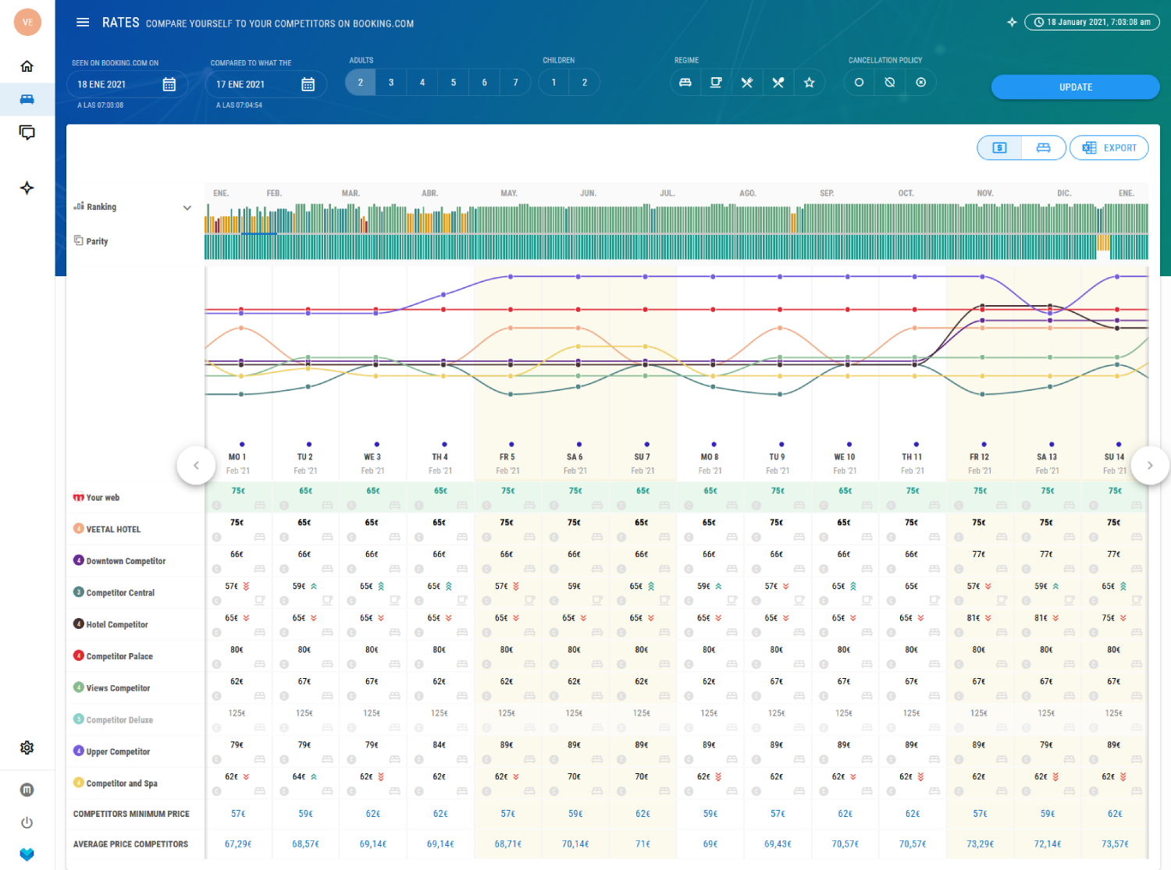Select the SU 14 Feb '21 column header
The height and width of the screenshot is (870, 1171).
point(1115,463)
